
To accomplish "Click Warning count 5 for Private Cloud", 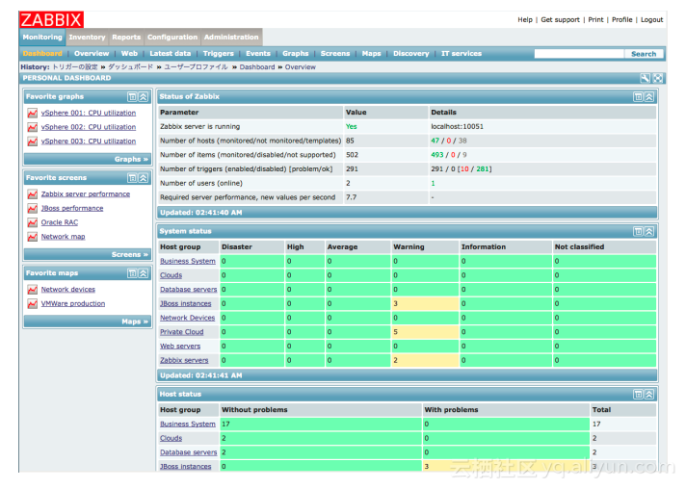I will tap(425, 332).
